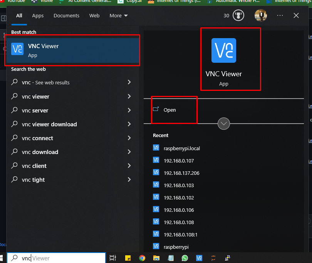The height and width of the screenshot is (263, 312).
Task: Expand the More filter dropdown
Action: (x=118, y=16)
